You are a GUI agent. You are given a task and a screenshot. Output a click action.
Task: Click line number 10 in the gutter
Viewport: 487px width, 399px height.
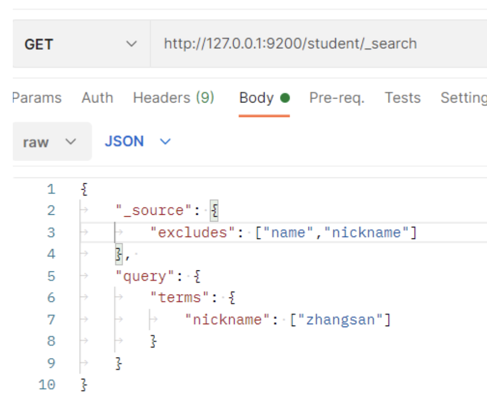pyautogui.click(x=47, y=385)
